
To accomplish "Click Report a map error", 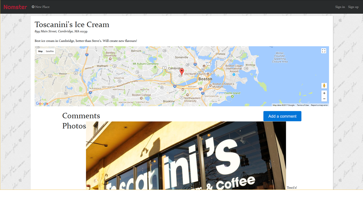I will (x=319, y=105).
